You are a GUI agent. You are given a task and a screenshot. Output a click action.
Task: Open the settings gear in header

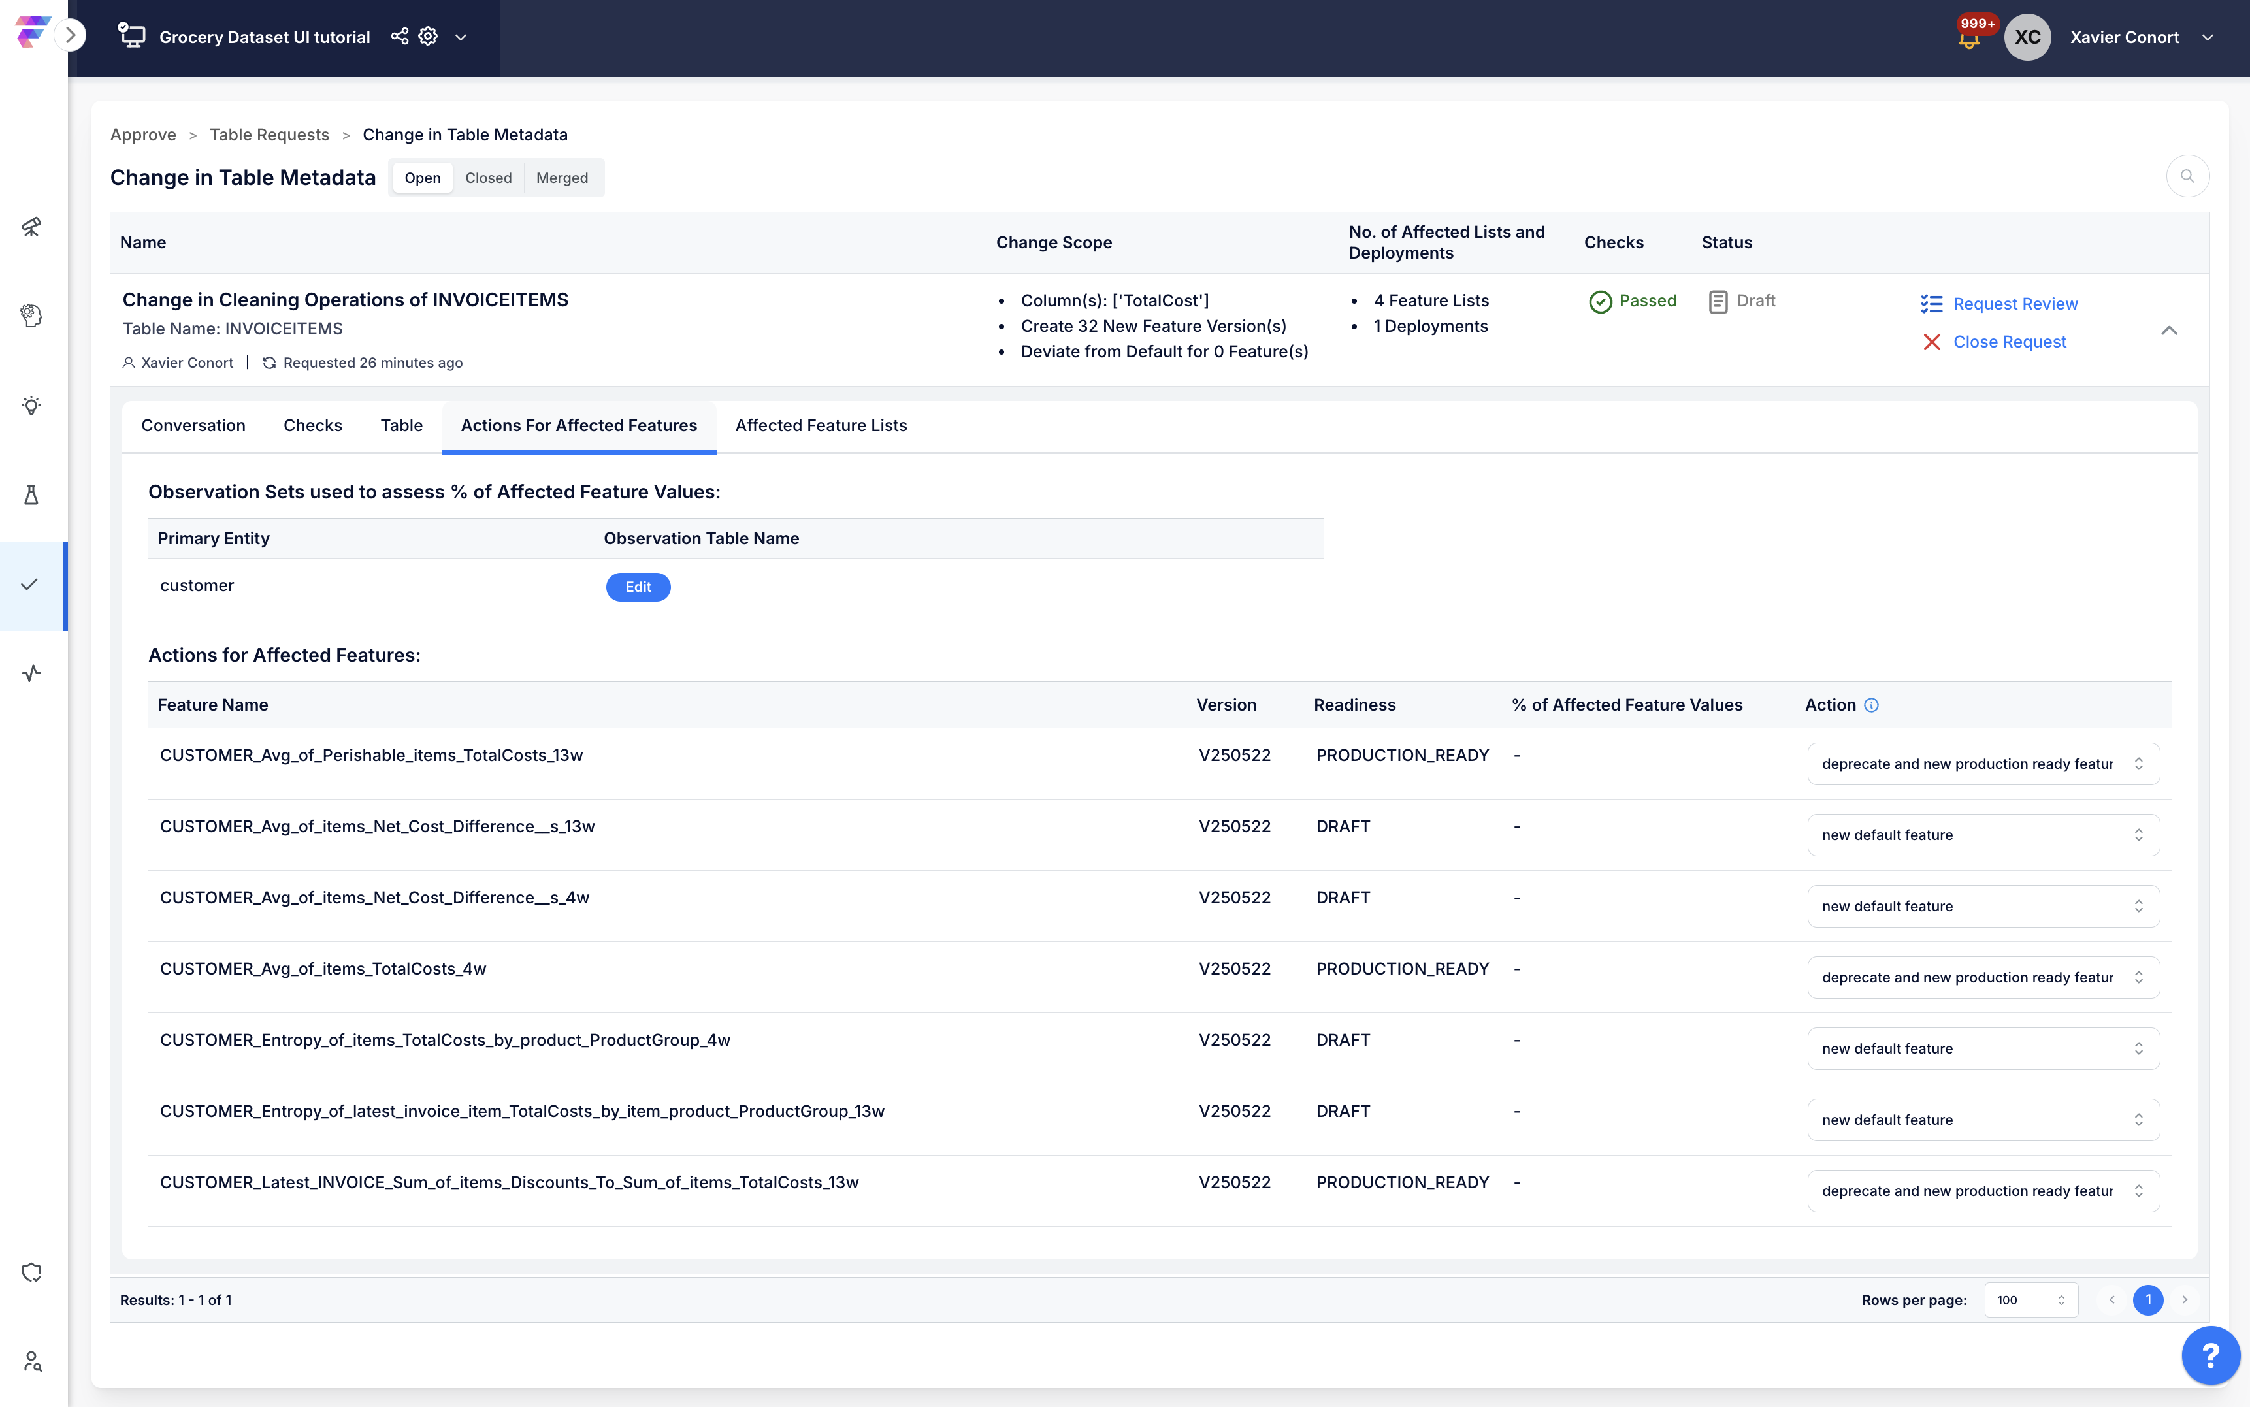pyautogui.click(x=428, y=37)
